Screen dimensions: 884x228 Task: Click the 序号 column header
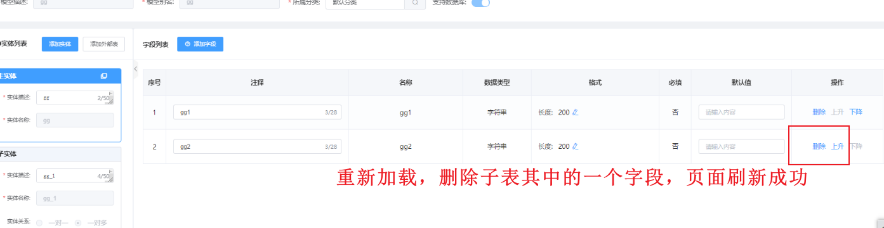click(x=154, y=82)
